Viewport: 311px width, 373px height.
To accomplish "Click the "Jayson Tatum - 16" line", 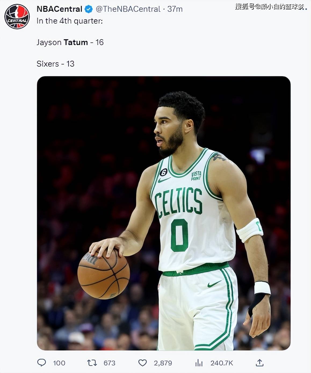I will (70, 42).
